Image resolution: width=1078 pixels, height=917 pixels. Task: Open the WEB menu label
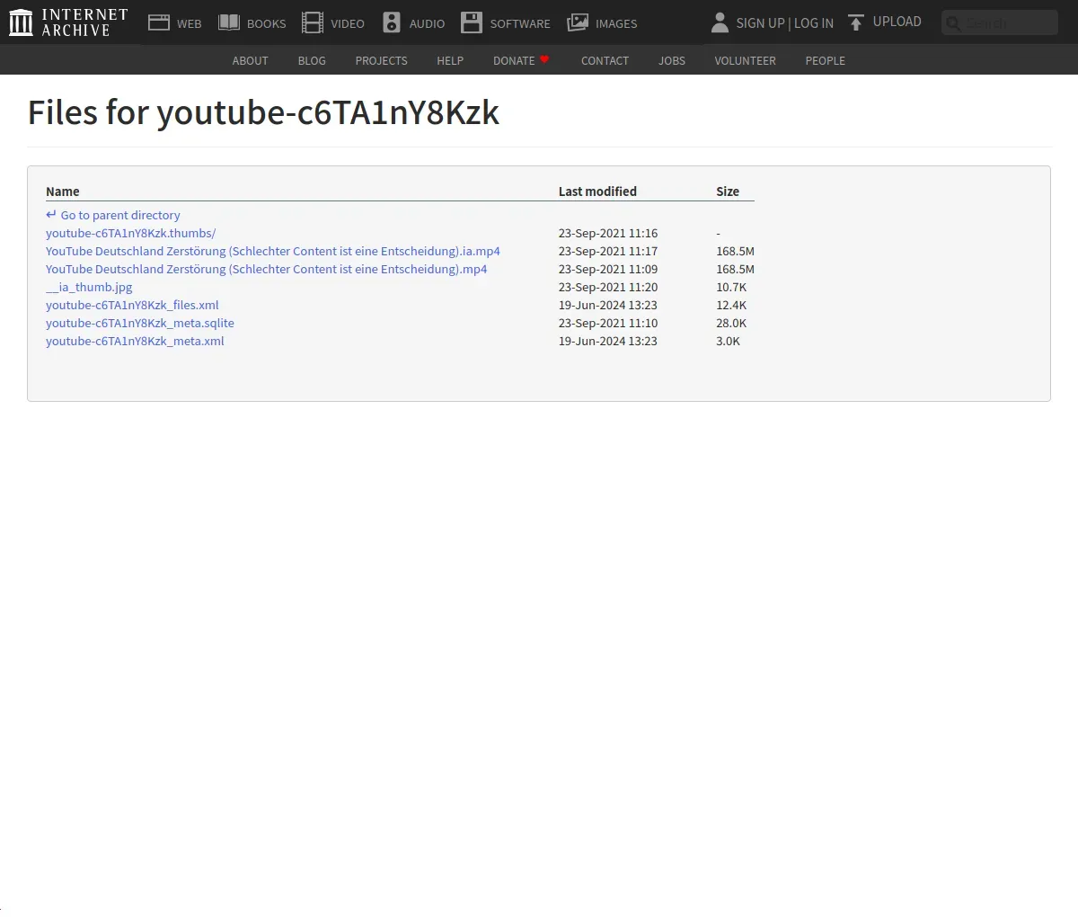click(x=190, y=24)
